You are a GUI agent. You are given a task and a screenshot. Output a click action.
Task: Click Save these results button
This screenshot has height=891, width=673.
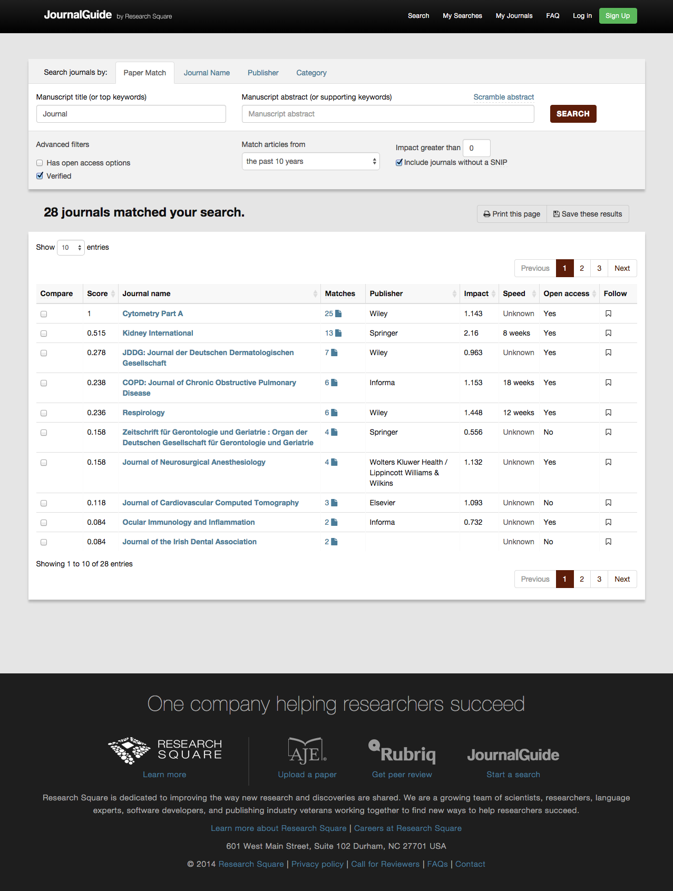[x=588, y=214]
